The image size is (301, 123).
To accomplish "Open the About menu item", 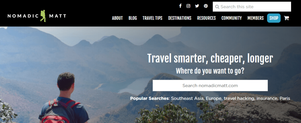I will coord(117,18).
